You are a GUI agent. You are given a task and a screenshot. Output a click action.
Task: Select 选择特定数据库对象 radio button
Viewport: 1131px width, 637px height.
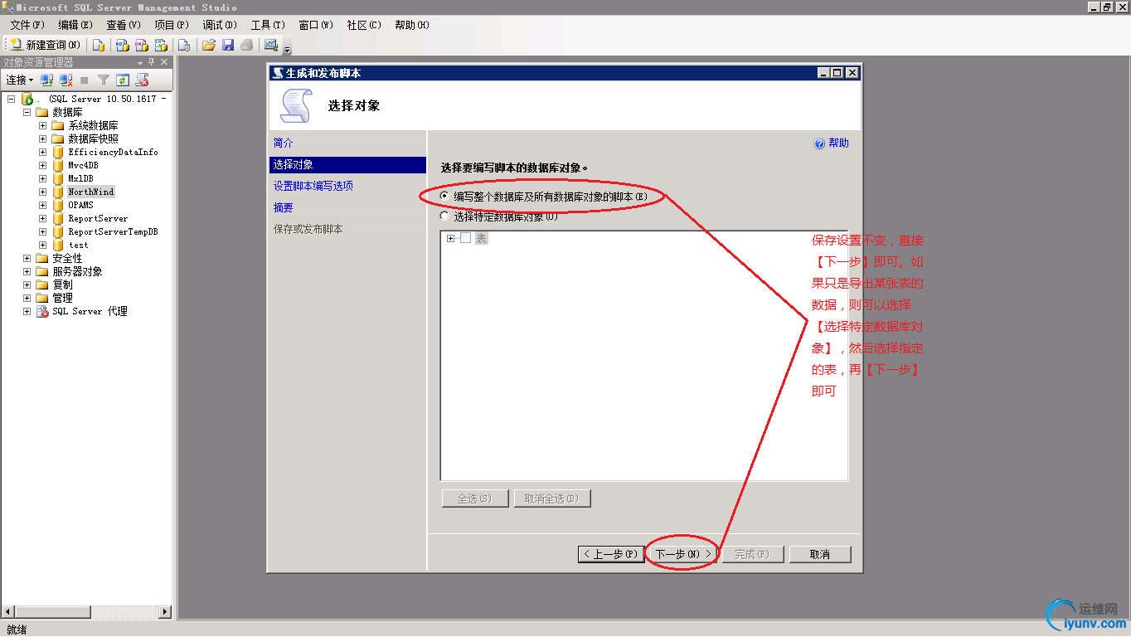tap(444, 216)
